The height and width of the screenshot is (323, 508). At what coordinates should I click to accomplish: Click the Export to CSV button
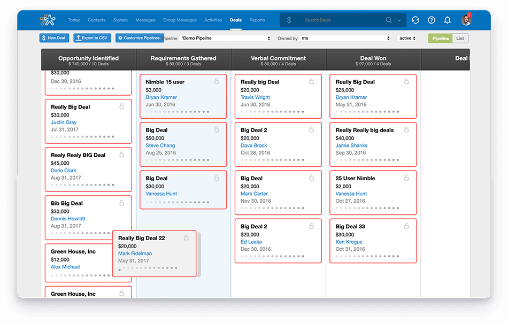click(92, 38)
